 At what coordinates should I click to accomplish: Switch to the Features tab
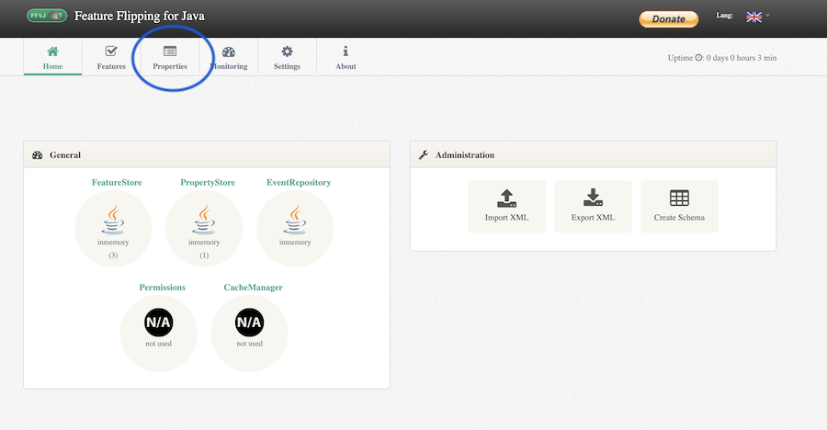point(111,57)
